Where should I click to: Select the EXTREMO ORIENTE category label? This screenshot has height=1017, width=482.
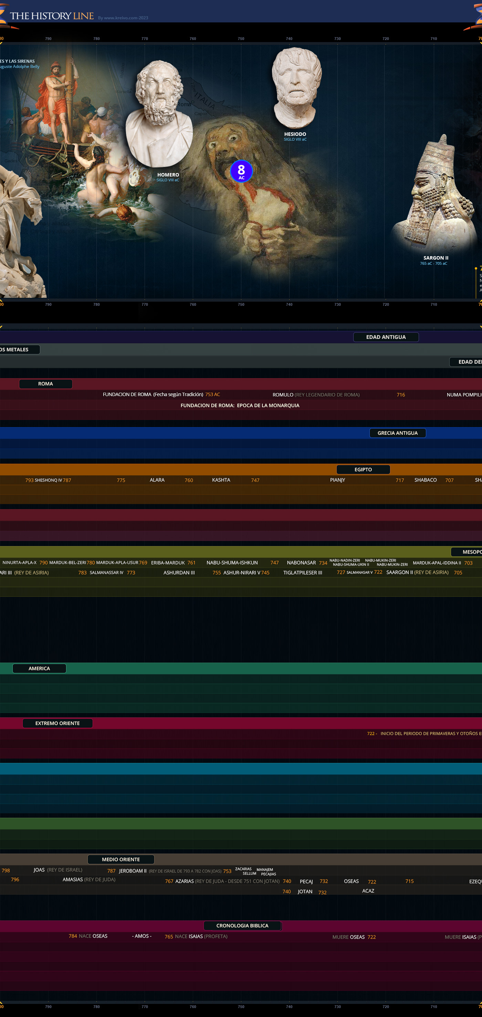point(57,723)
